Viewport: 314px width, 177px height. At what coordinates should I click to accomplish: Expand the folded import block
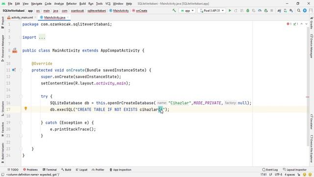click(42, 37)
